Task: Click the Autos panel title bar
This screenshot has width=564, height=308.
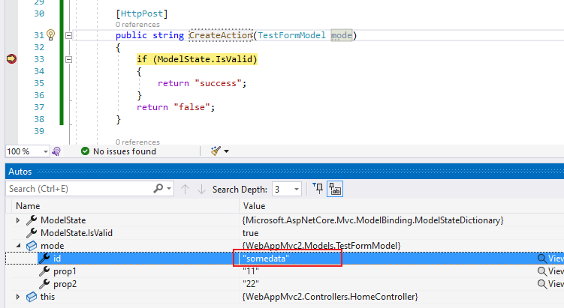Action: pos(285,172)
